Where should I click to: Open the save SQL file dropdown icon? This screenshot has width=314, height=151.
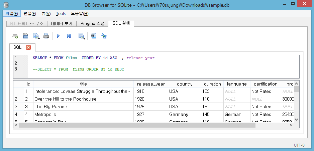point(36,36)
